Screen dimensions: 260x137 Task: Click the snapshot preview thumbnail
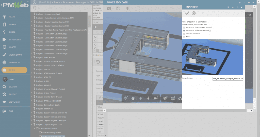(x=213, y=57)
